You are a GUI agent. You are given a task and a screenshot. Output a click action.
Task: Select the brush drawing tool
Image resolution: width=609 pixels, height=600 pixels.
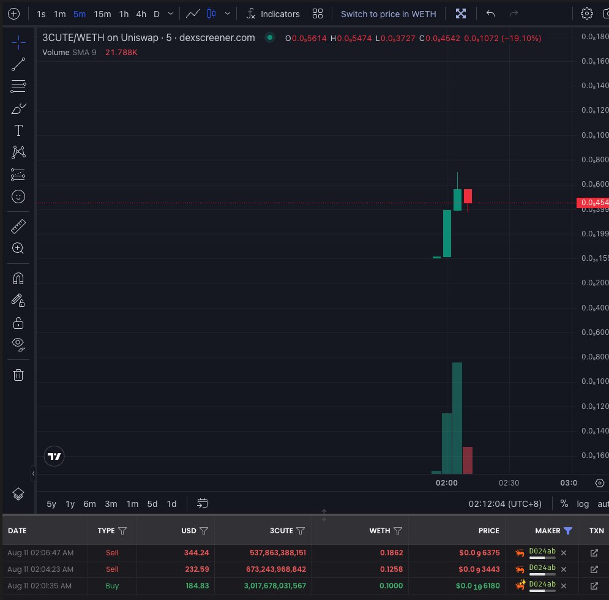(18, 108)
